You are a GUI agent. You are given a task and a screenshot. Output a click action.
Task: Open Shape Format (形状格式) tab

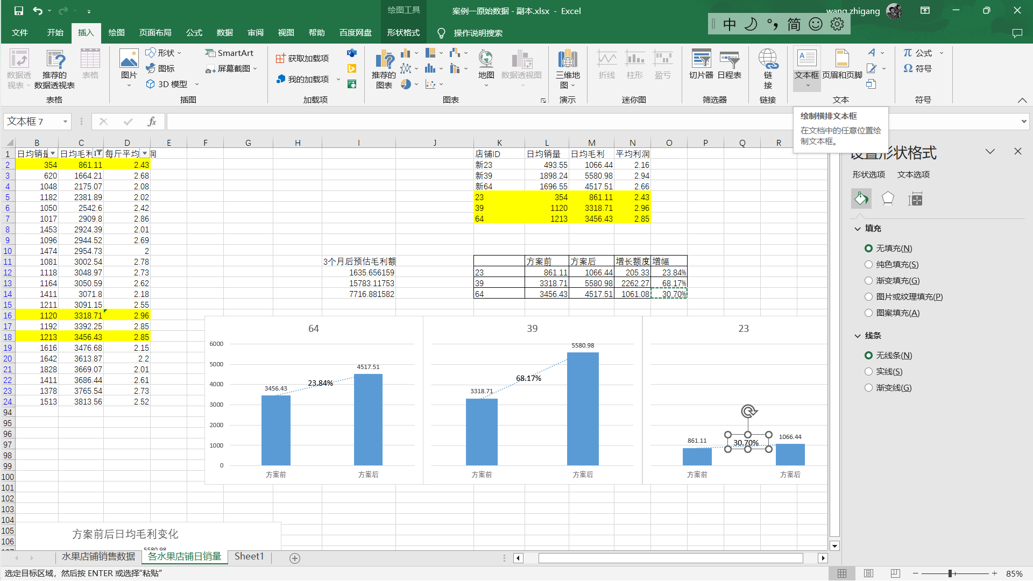coord(403,33)
